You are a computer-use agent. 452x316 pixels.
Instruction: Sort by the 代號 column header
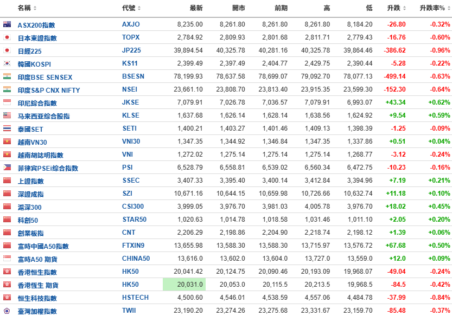pos(132,8)
